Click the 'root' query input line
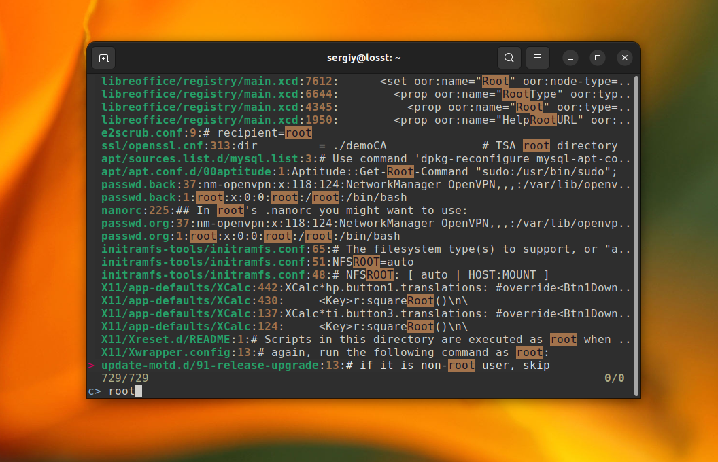 click(362, 391)
